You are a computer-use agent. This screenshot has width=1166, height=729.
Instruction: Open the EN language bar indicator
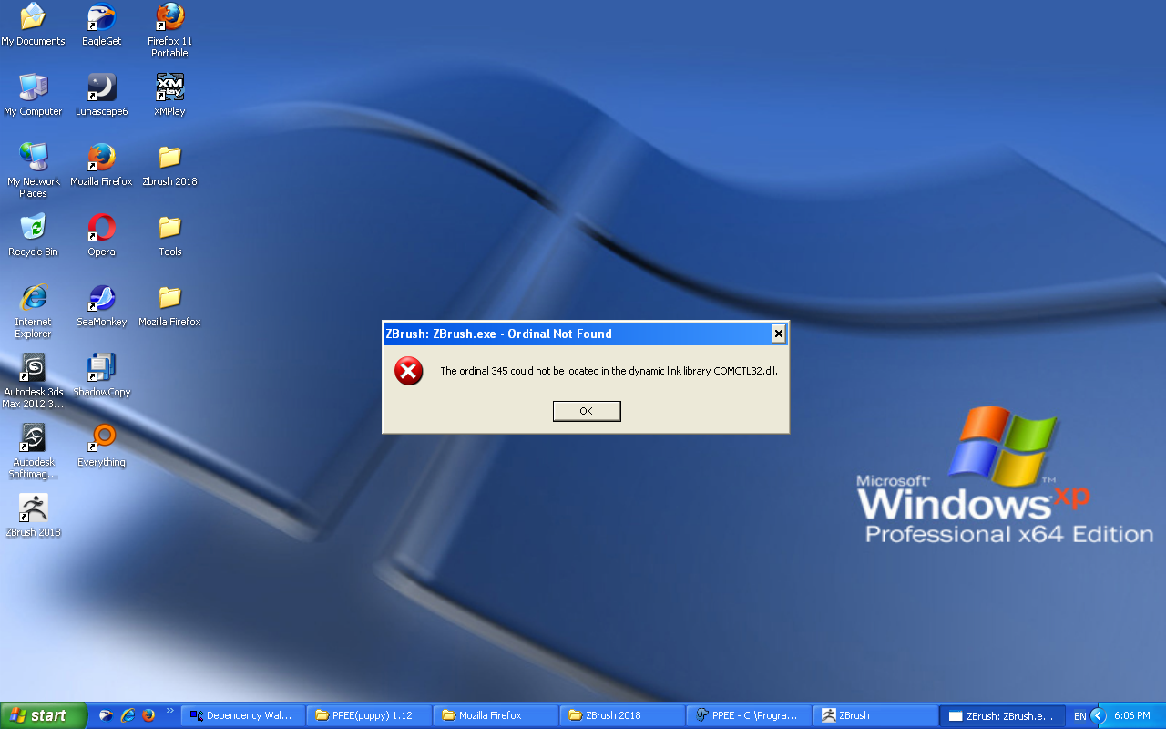pyautogui.click(x=1079, y=716)
